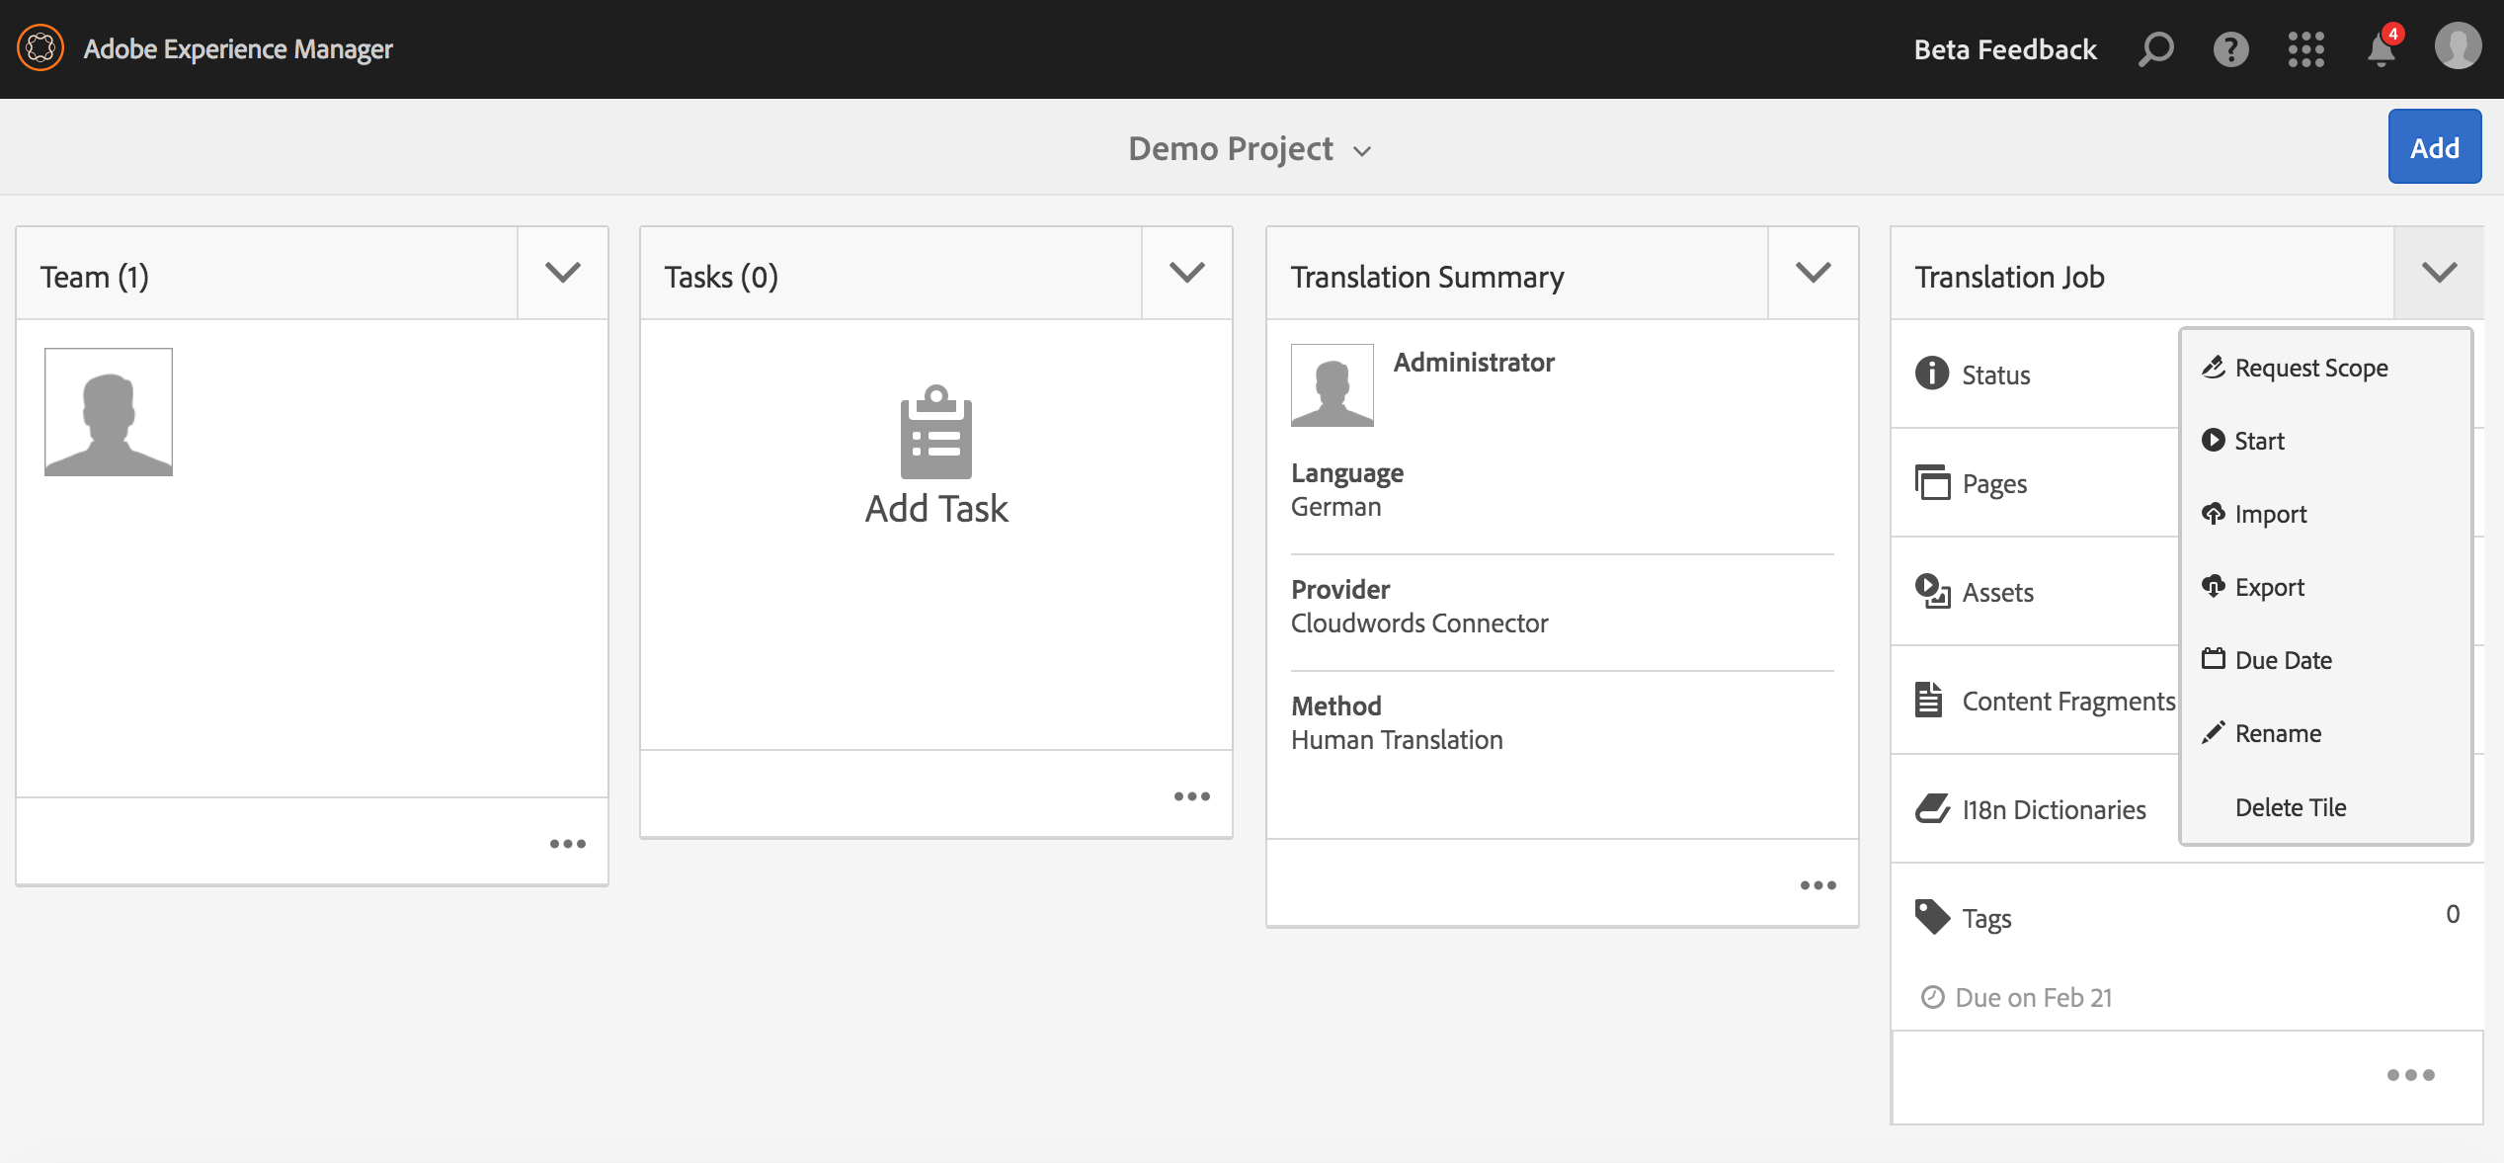Open the search magnifier icon
The image size is (2504, 1163).
pyautogui.click(x=2155, y=48)
